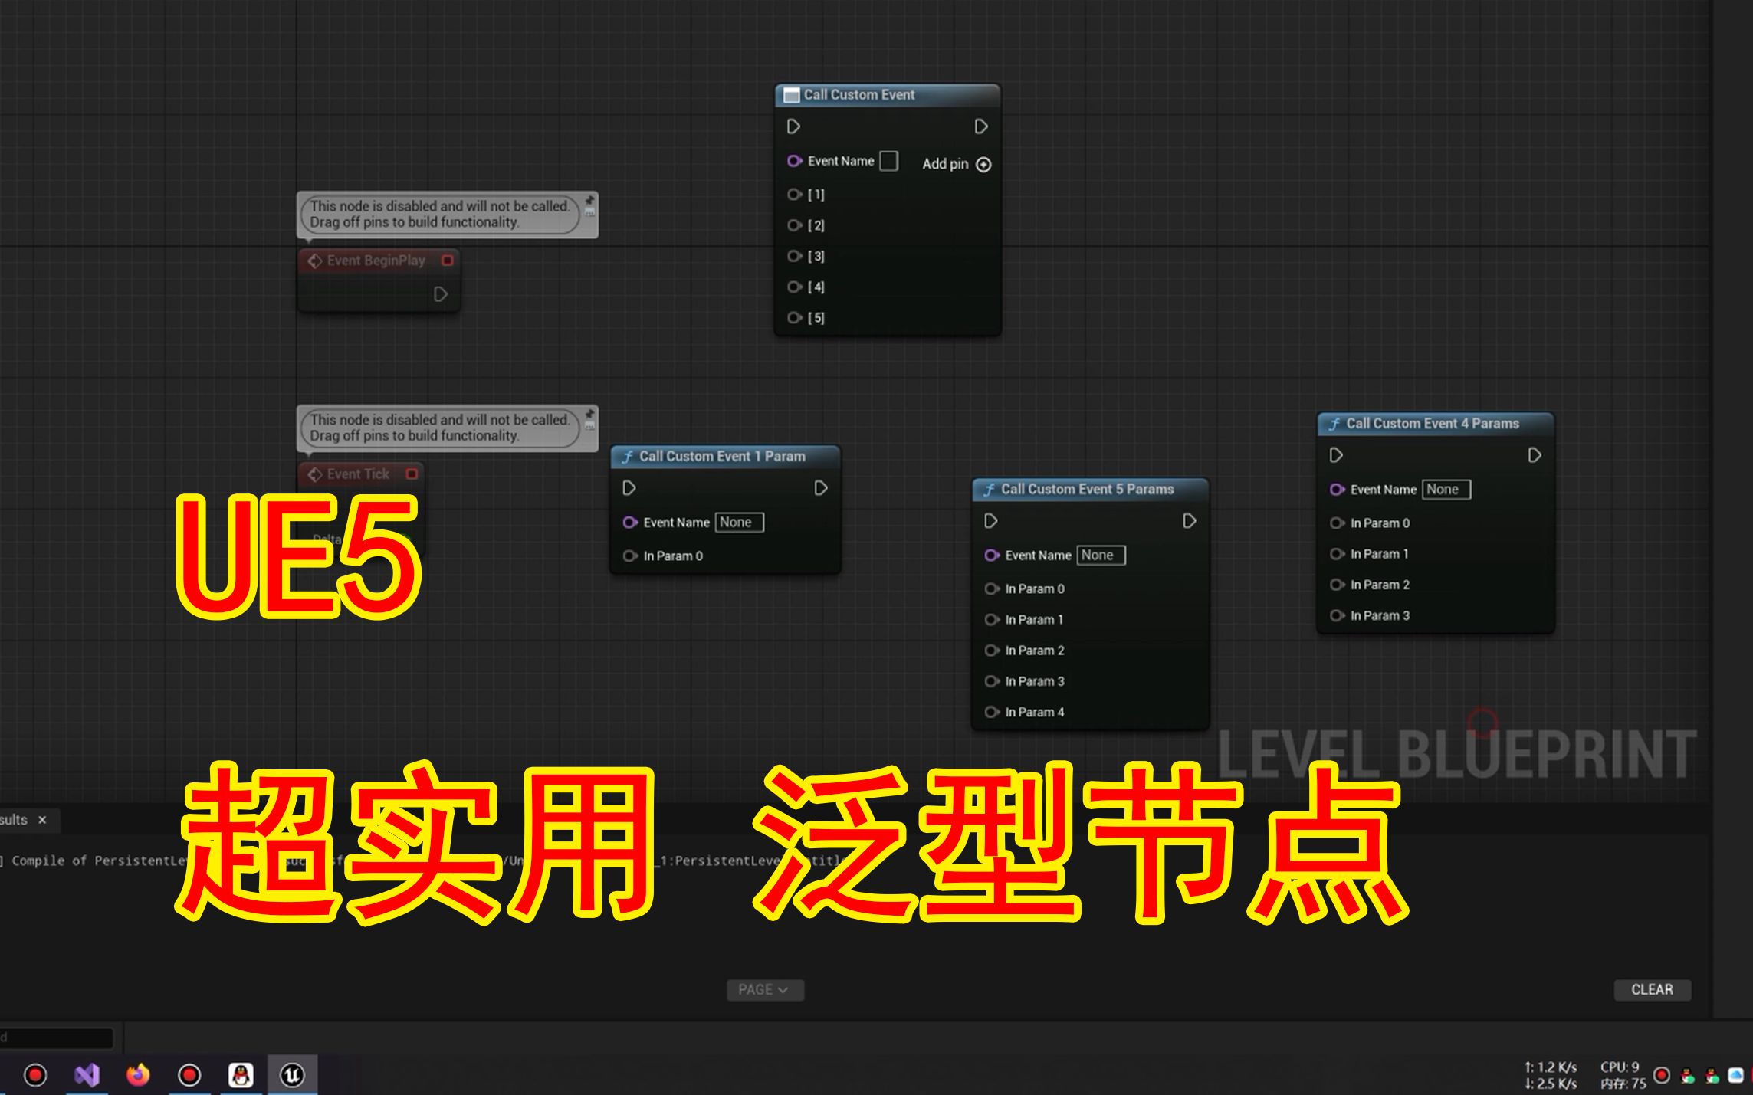Click Call Custom Event input execution pin
The image size is (1753, 1095).
(x=793, y=126)
